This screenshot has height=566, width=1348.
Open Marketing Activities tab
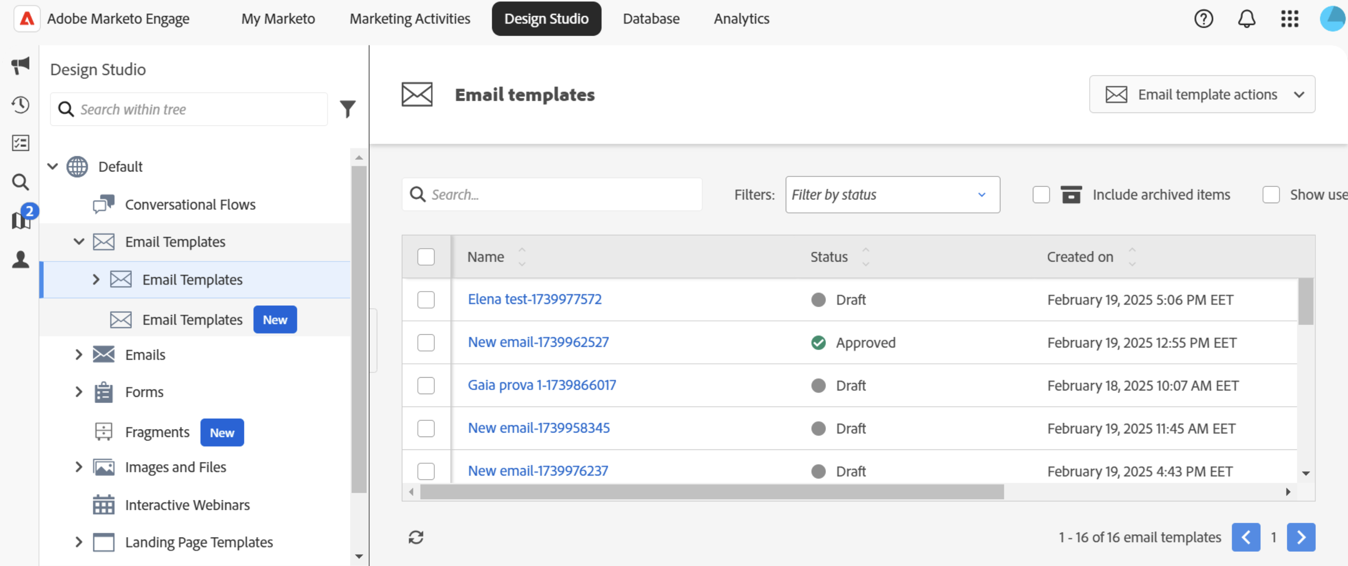pyautogui.click(x=410, y=19)
